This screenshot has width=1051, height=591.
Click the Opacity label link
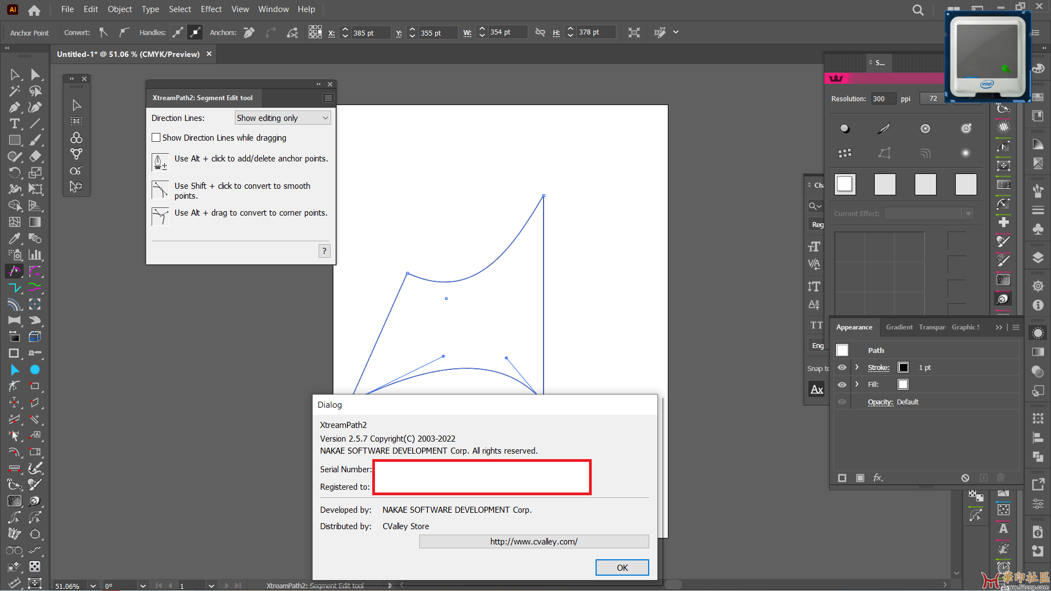[x=880, y=402]
